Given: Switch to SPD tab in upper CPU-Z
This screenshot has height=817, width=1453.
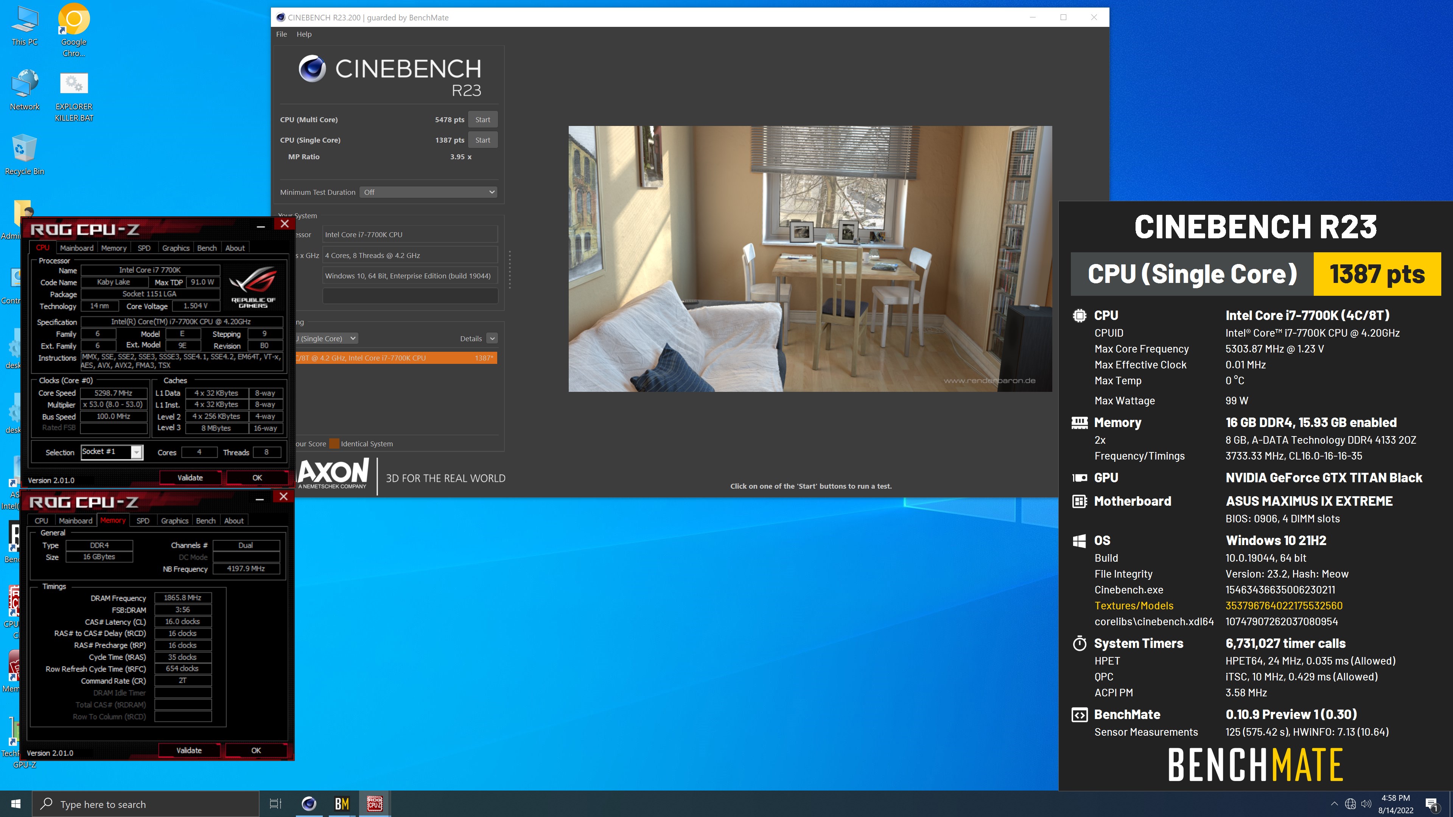Looking at the screenshot, I should [144, 248].
